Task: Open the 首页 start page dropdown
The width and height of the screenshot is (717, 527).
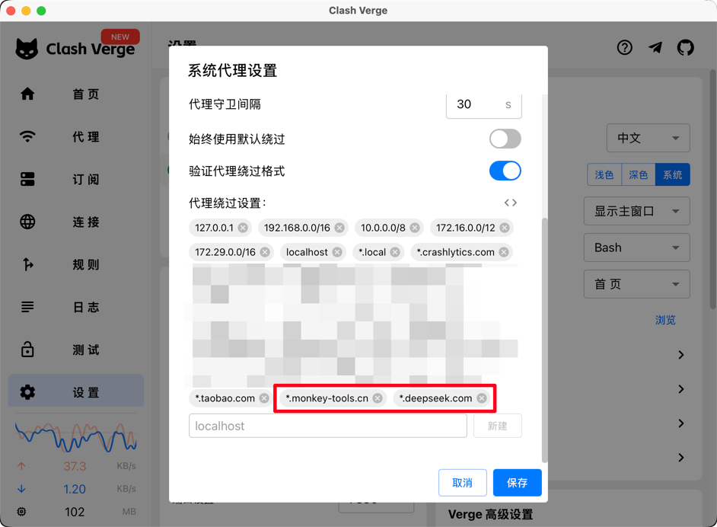Action: click(x=636, y=284)
